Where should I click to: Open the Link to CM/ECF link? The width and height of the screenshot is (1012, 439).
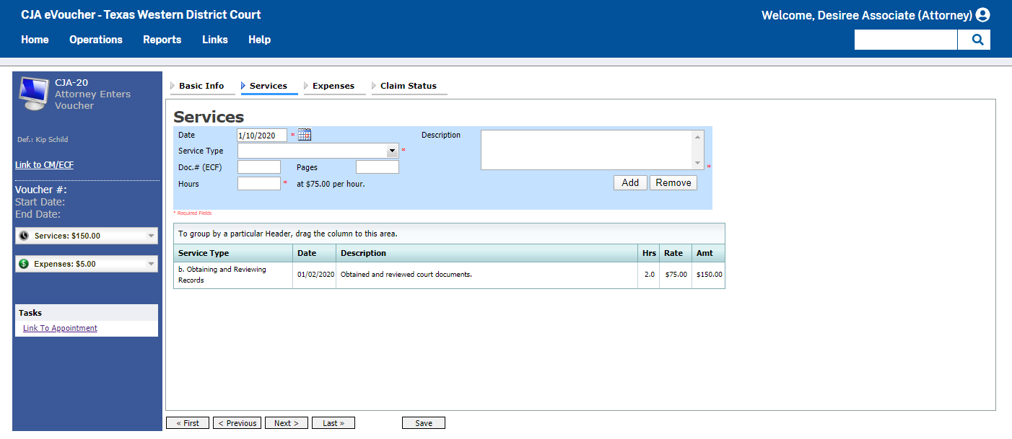(x=44, y=164)
